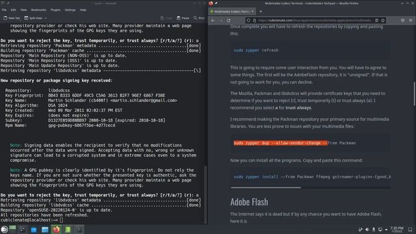The image size is (416, 234).
Task: Open Konsole Edit menu
Action: 13,10
